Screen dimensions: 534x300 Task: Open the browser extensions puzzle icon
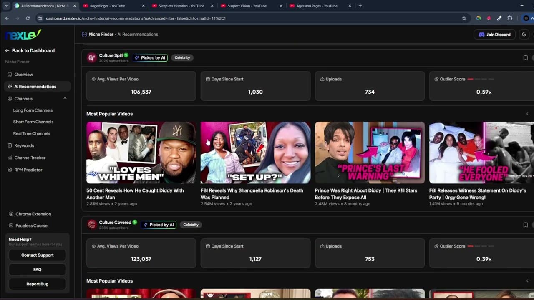click(510, 18)
